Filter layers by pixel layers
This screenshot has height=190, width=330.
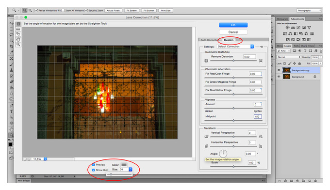(295, 51)
